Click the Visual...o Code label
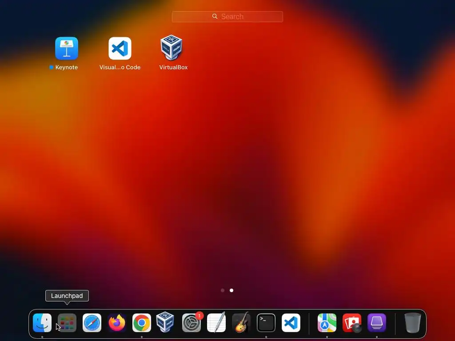Screen dimensions: 455x341 click(x=120, y=67)
